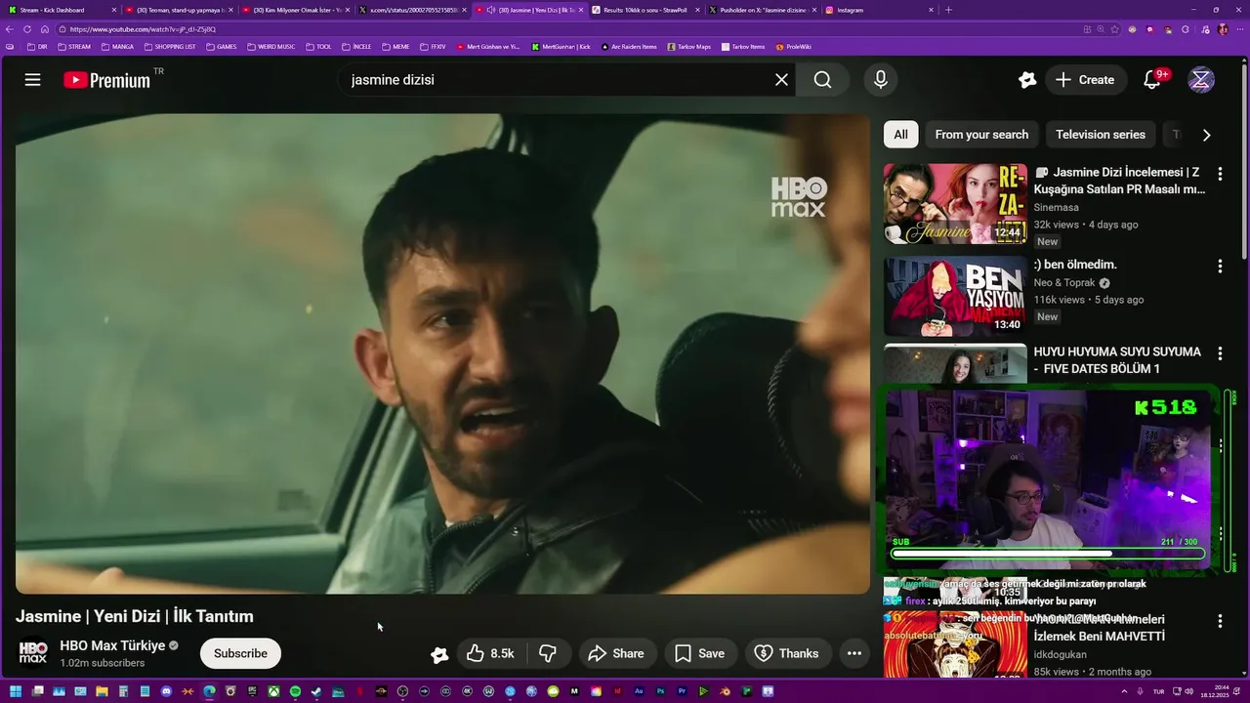This screenshot has width=1250, height=703.
Task: Select the All filter chip
Action: tap(900, 135)
